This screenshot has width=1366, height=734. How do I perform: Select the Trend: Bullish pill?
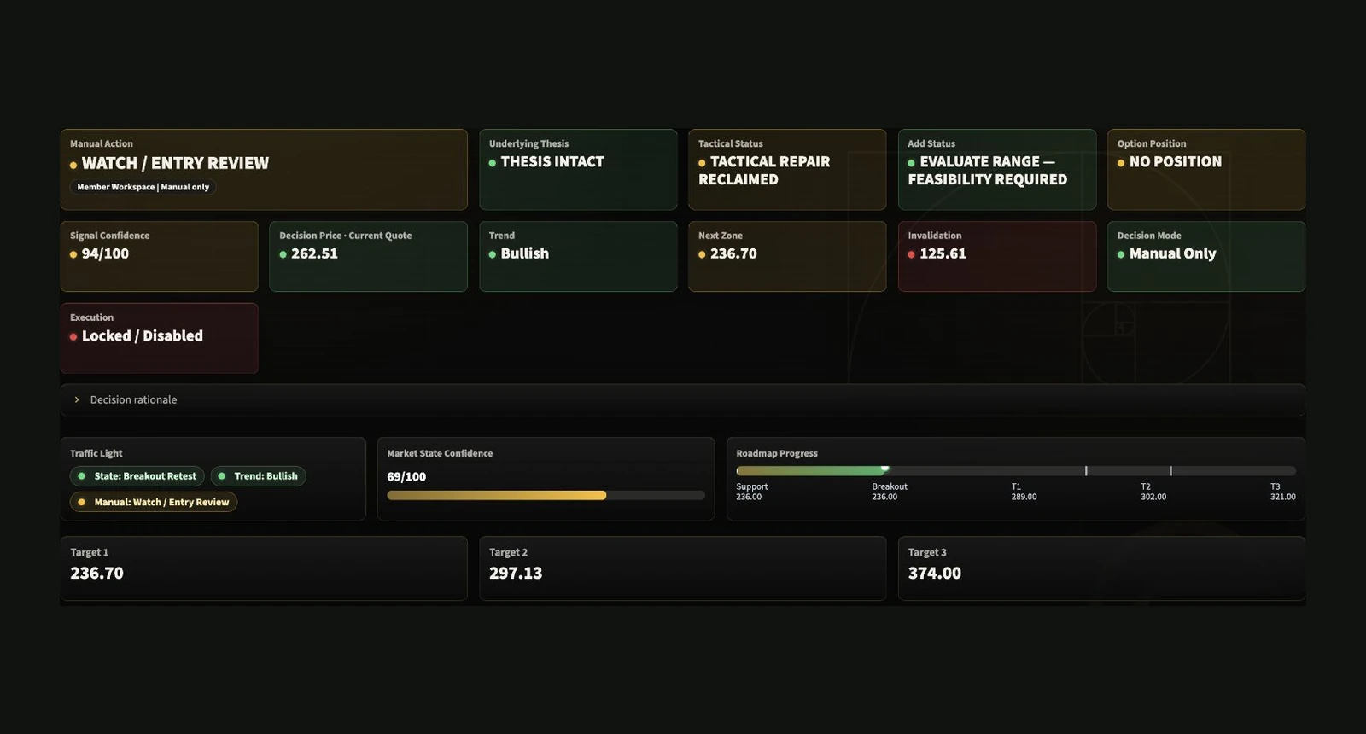[258, 476]
